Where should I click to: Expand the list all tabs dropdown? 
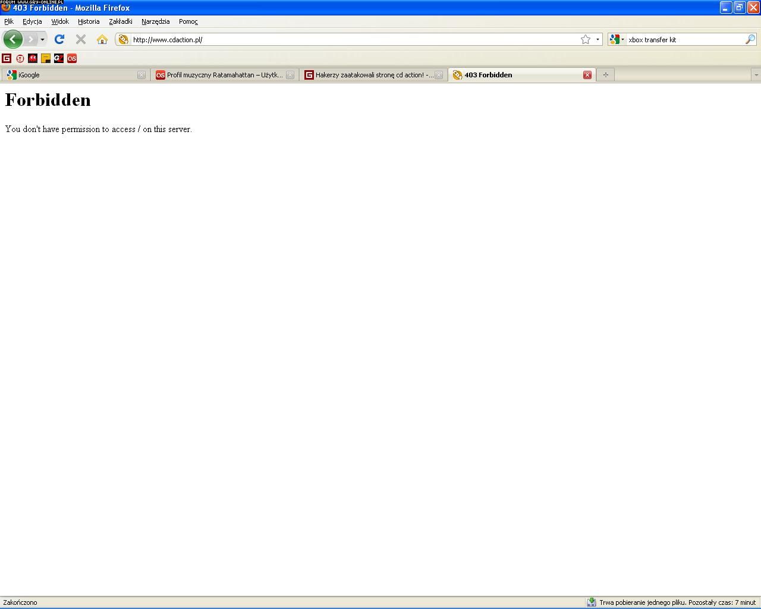coord(756,75)
